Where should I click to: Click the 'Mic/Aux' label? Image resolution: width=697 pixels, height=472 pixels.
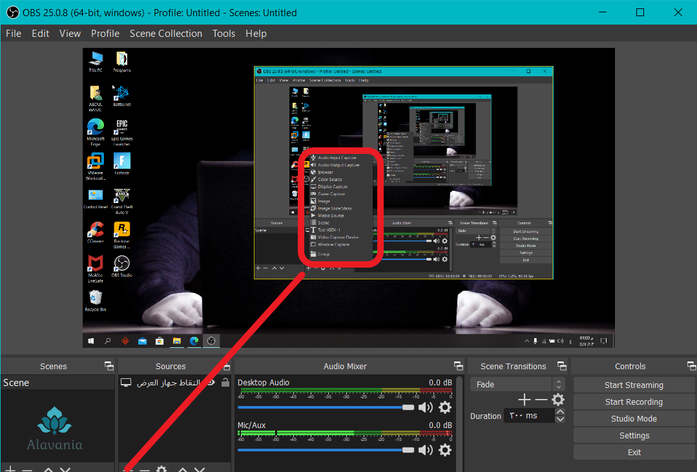tap(251, 425)
